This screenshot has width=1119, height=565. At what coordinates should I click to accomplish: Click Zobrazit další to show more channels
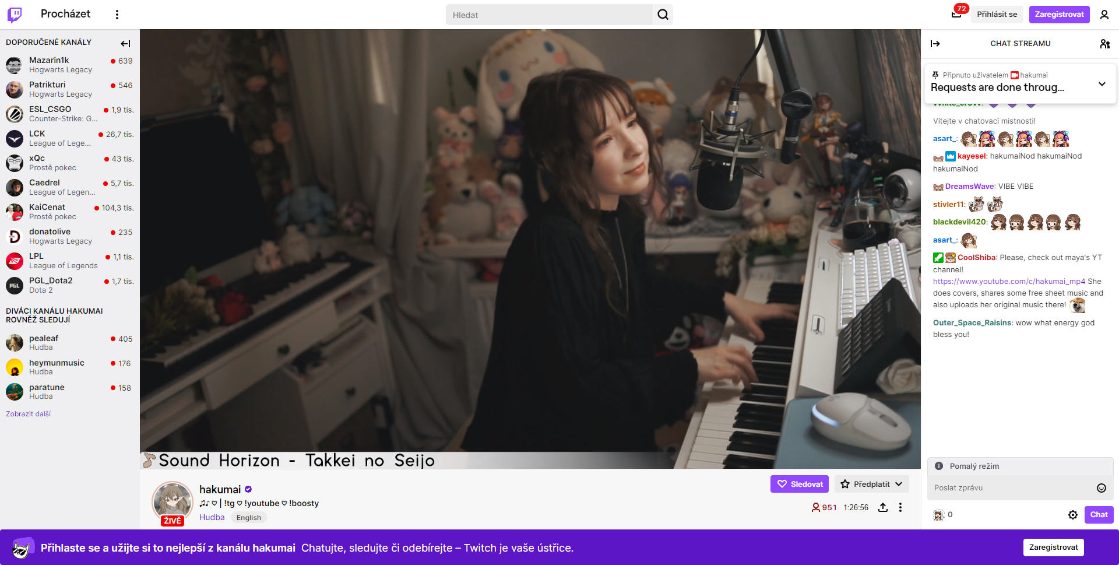point(28,414)
